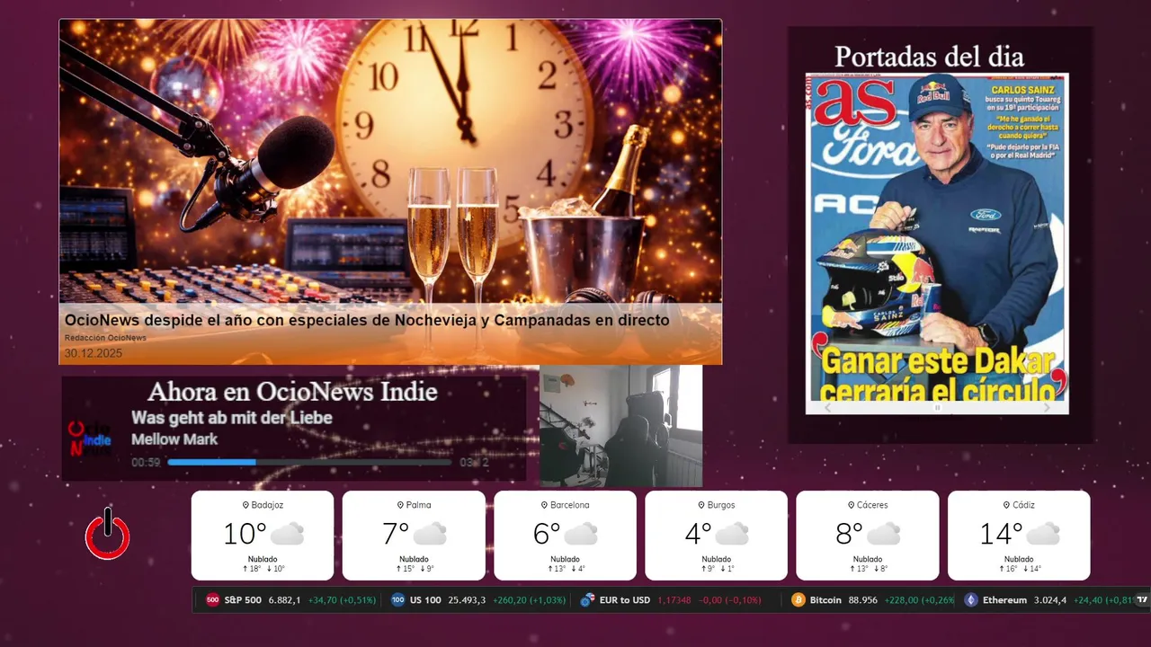Click Burgos location pin icon
Image resolution: width=1151 pixels, height=647 pixels.
coord(700,505)
